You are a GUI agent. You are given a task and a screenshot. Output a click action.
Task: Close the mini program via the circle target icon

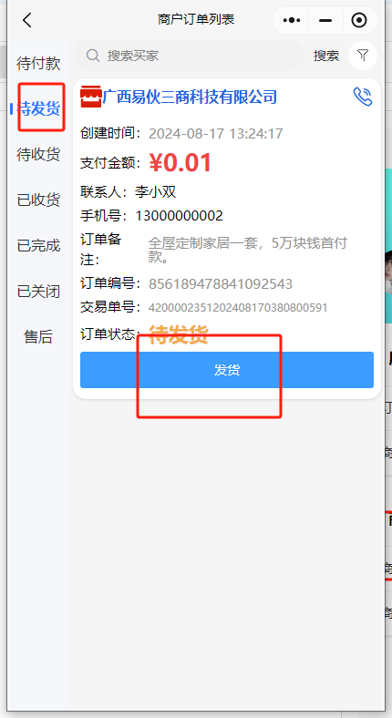pyautogui.click(x=359, y=20)
